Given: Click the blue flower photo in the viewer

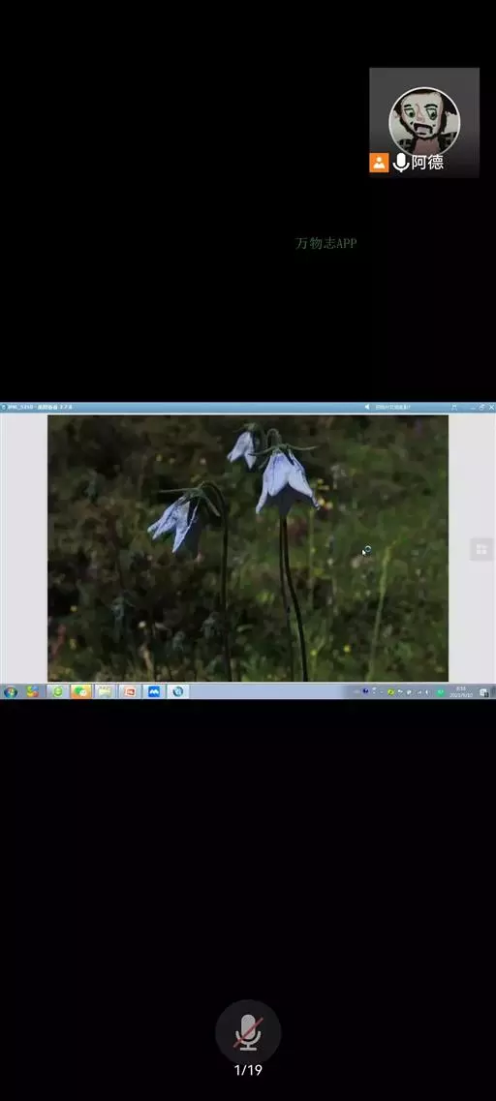Looking at the screenshot, I should tap(247, 548).
